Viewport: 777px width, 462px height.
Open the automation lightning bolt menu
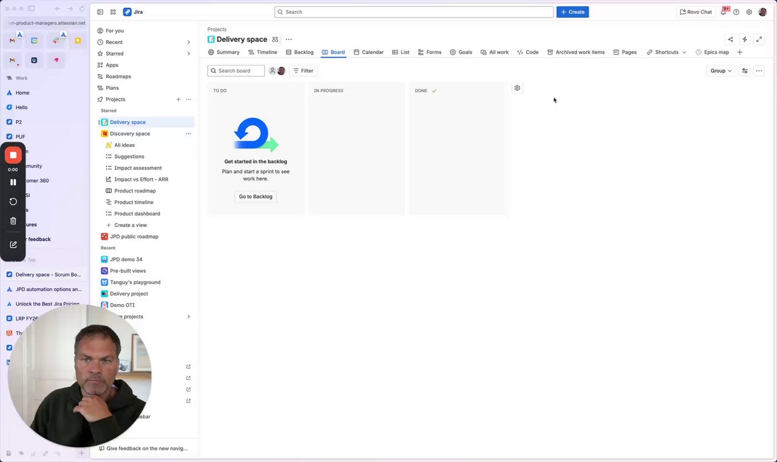click(x=745, y=39)
